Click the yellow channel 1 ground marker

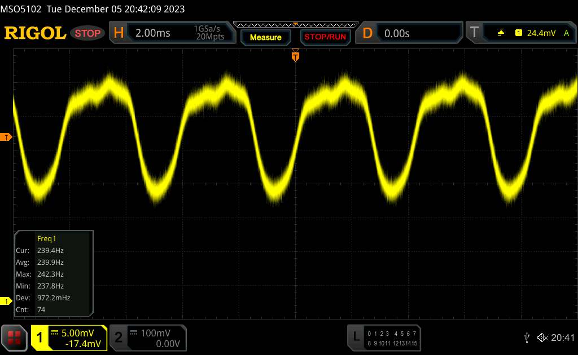(6, 302)
